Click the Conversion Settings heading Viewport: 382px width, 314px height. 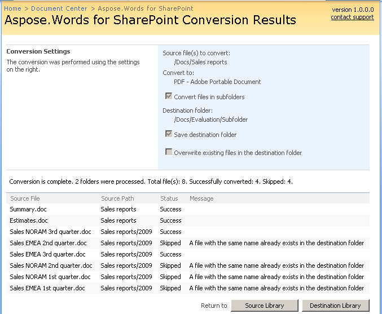point(38,51)
